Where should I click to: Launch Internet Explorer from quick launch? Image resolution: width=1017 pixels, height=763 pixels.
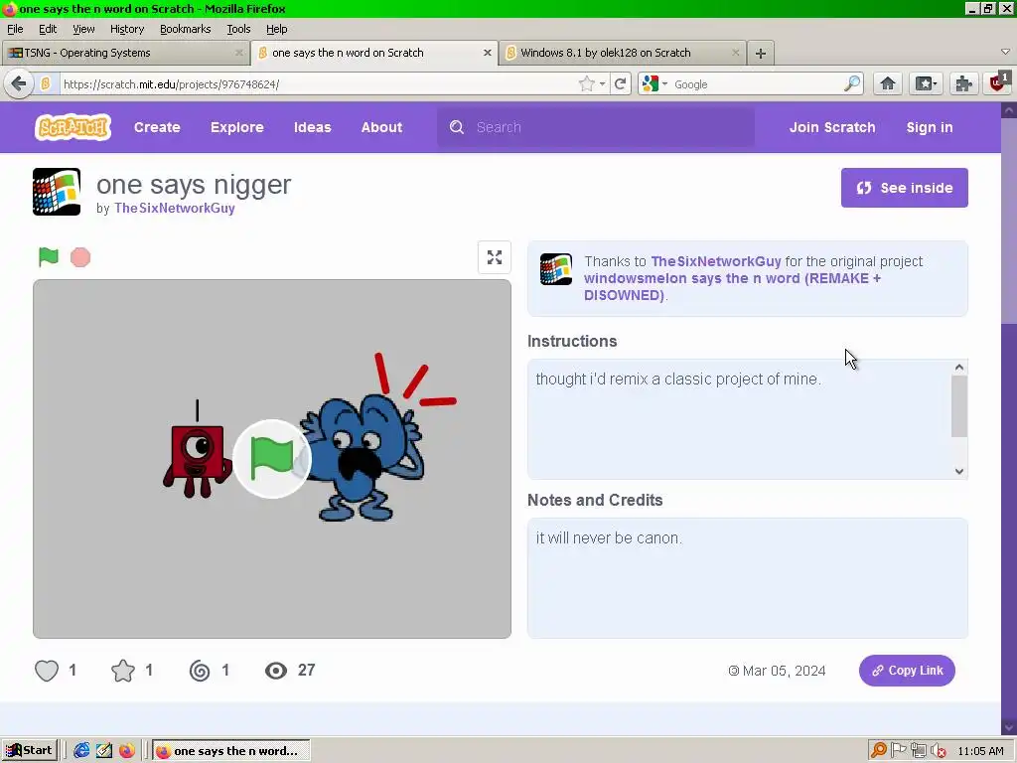(81, 751)
